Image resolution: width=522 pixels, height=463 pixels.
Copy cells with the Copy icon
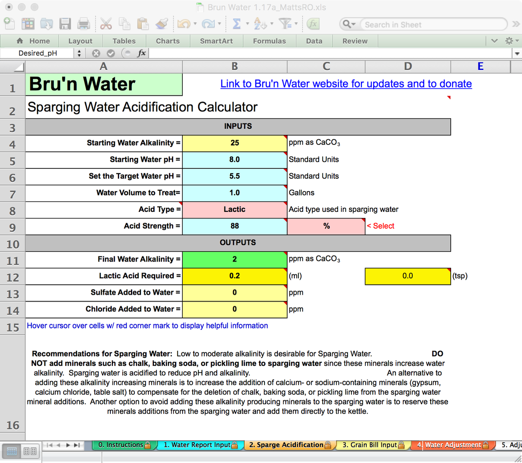pos(124,24)
